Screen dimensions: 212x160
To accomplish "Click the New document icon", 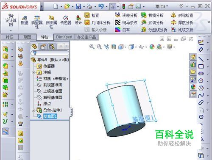I will coord(56,6).
